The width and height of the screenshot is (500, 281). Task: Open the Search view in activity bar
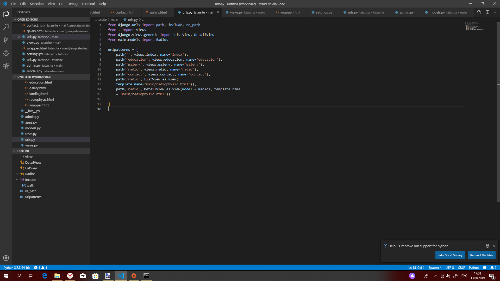click(6, 27)
